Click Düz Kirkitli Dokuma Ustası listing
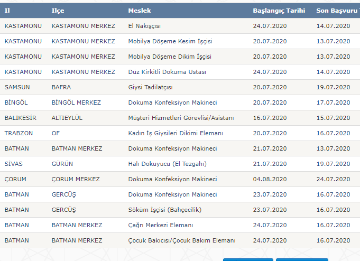Viewport: 360px width, 261px height. [167, 72]
